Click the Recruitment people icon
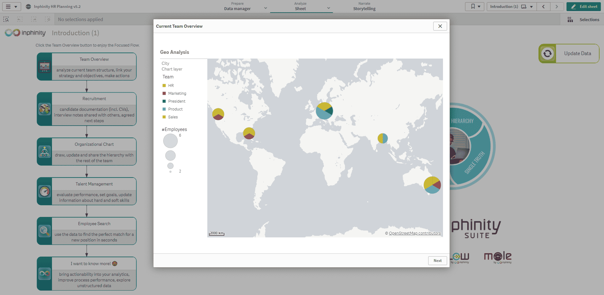Viewport: 604px width, 295px height. 44,109
